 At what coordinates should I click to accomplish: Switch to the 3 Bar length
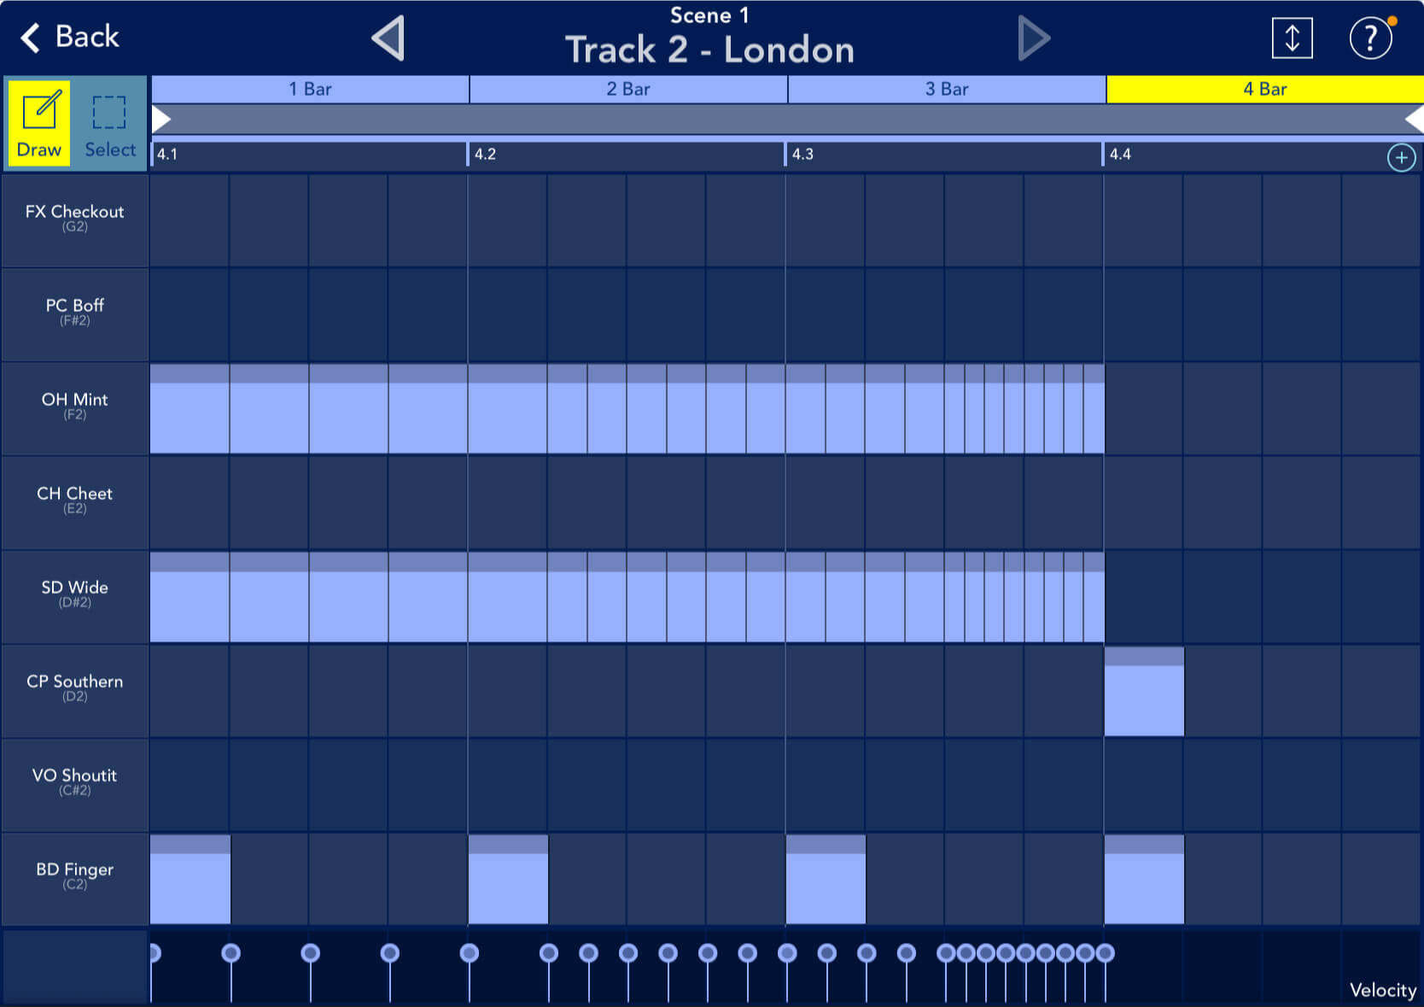947,89
